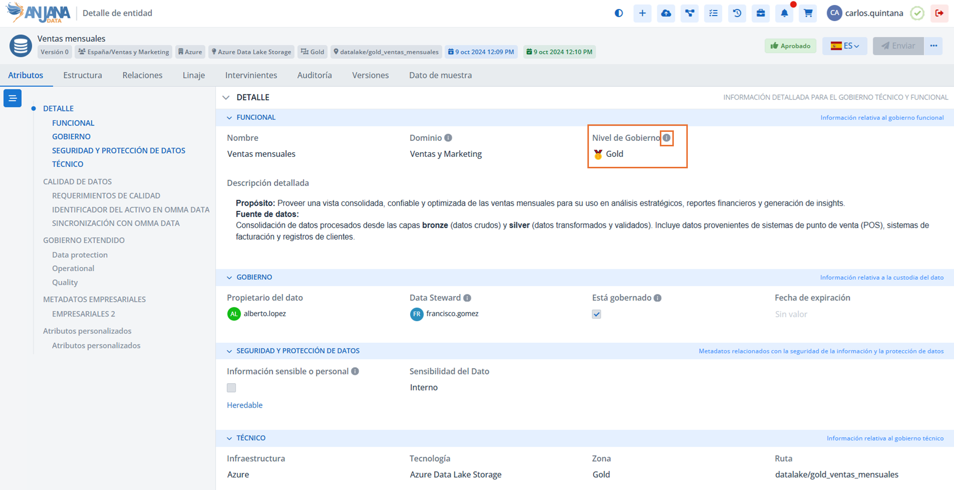Click the red logout icon
954x490 pixels.
point(939,13)
